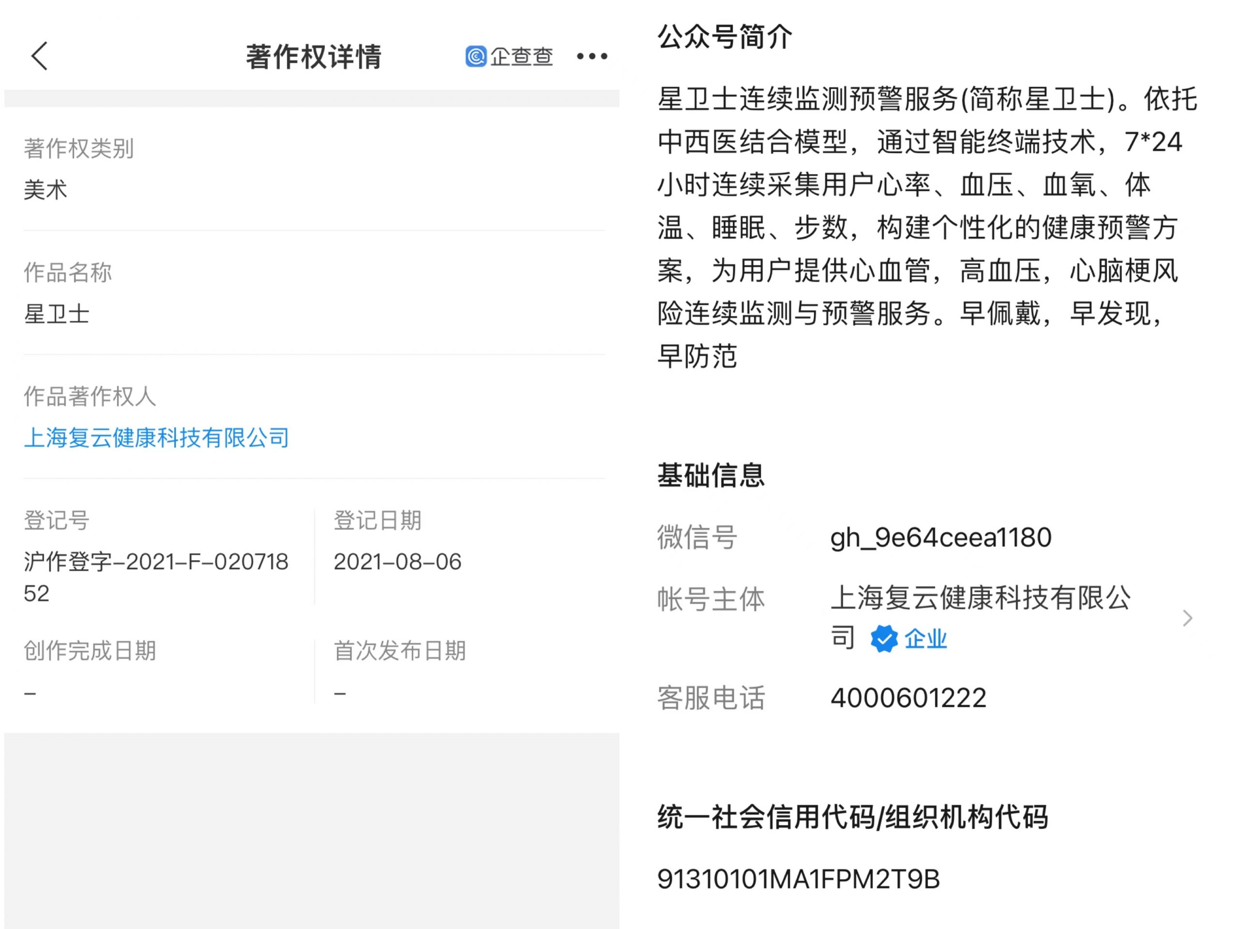Select the customer service number 4000601222
Image resolution: width=1239 pixels, height=929 pixels.
point(908,698)
